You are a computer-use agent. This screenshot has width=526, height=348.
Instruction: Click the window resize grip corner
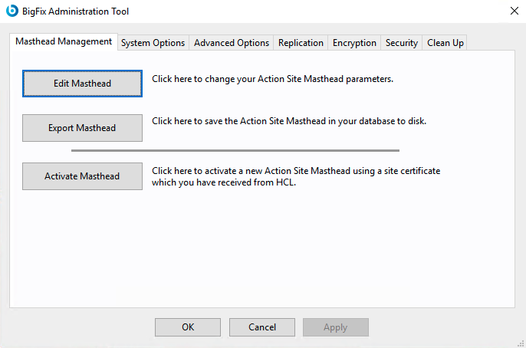(521, 343)
